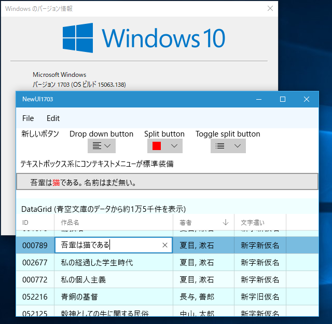
Task: Click the 新しいボタン label
Action: pos(40,134)
